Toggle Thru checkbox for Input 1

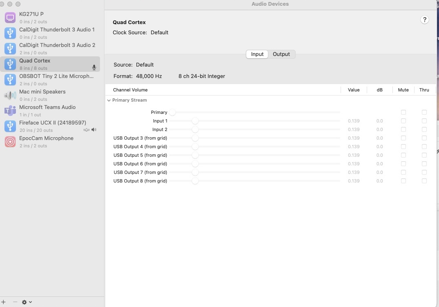424,121
